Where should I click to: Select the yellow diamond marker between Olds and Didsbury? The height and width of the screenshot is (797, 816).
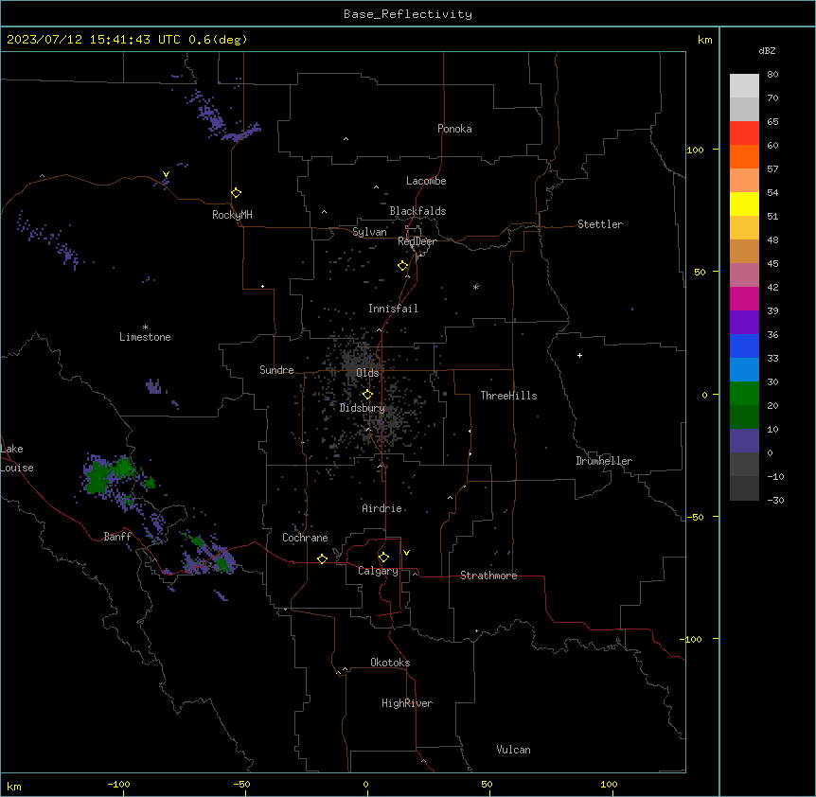[367, 395]
